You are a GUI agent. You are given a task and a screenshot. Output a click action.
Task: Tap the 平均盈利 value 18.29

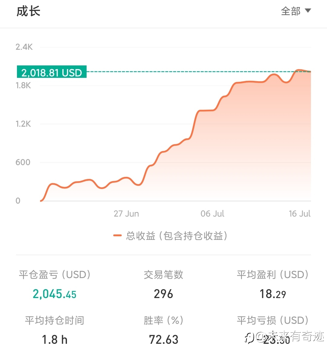click(x=273, y=294)
